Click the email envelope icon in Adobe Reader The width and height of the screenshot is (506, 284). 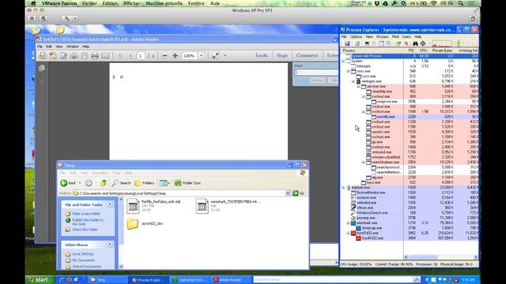tap(105, 56)
